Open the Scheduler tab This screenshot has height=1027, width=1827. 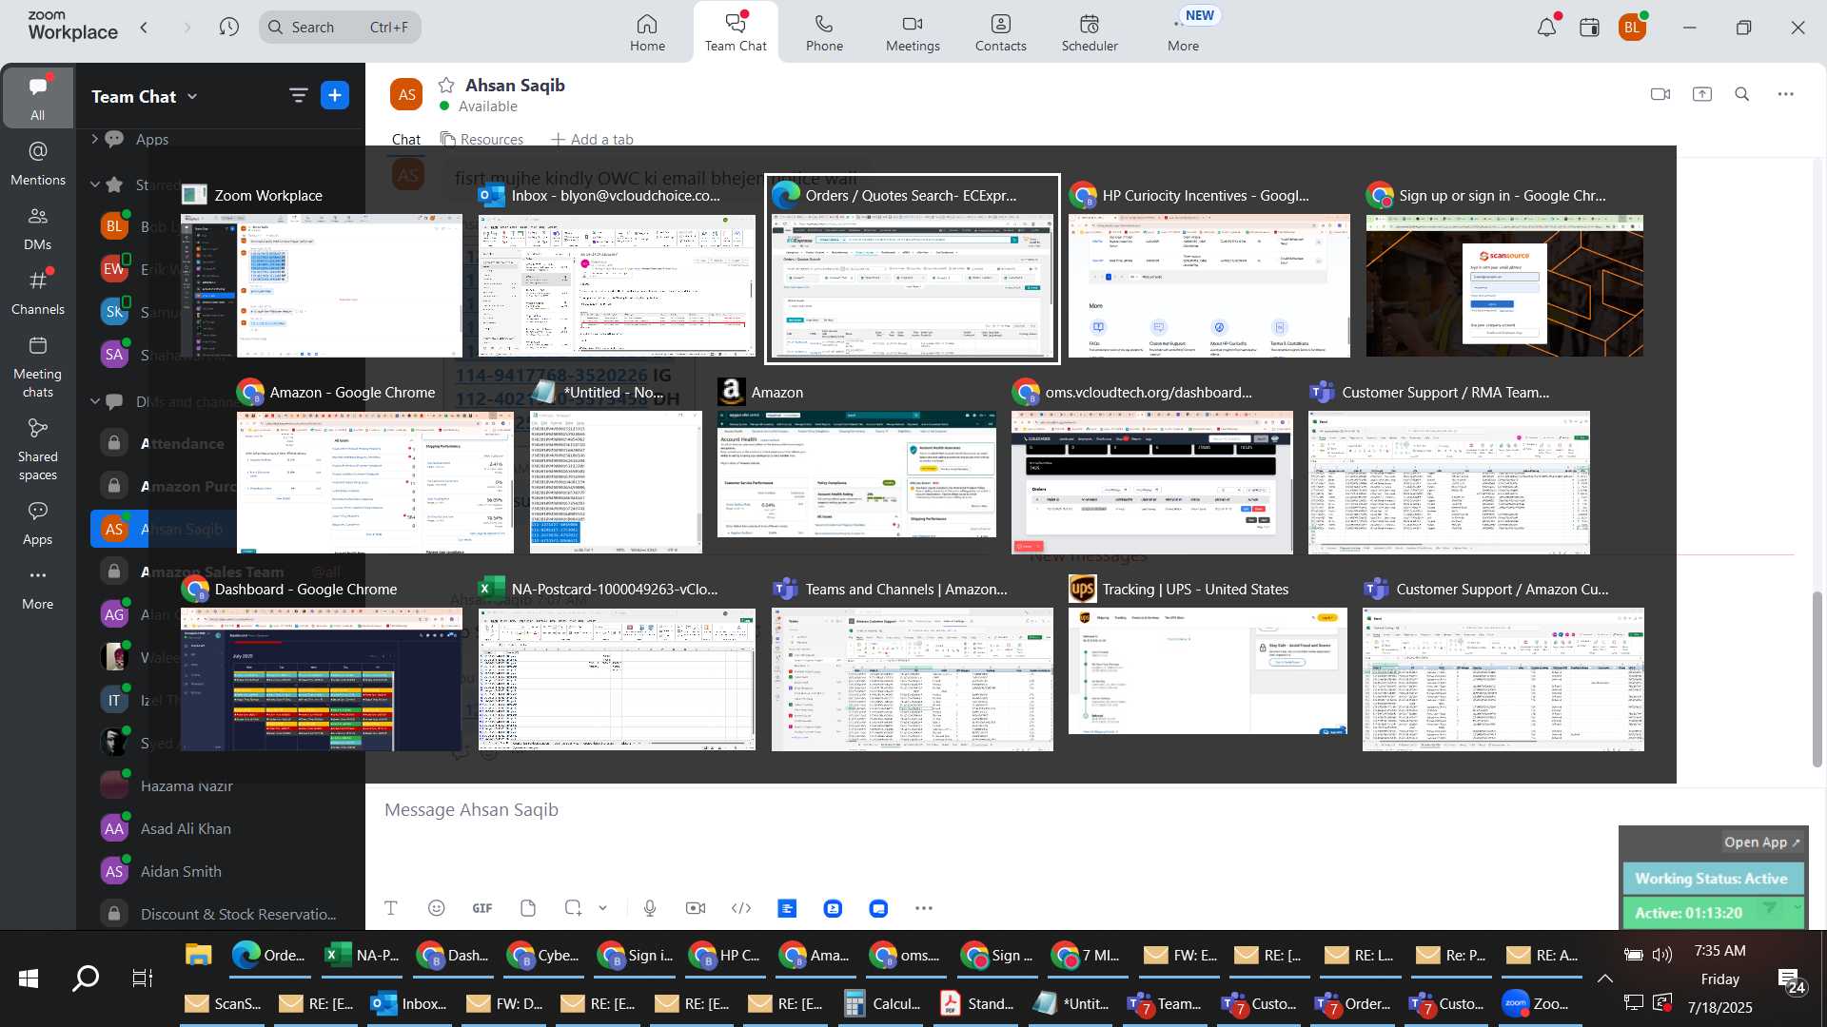tap(1090, 31)
